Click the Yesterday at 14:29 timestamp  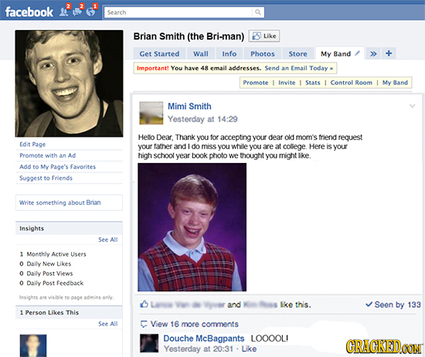202,119
